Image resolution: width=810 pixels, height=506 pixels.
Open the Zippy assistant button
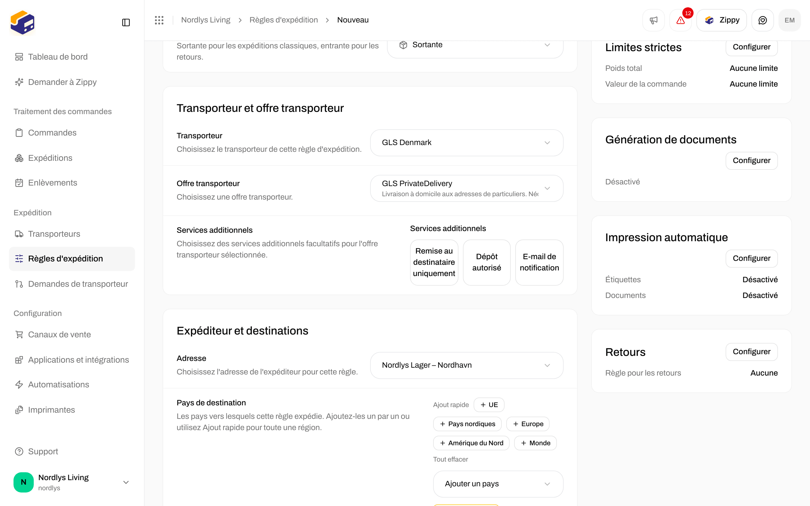[x=722, y=21]
